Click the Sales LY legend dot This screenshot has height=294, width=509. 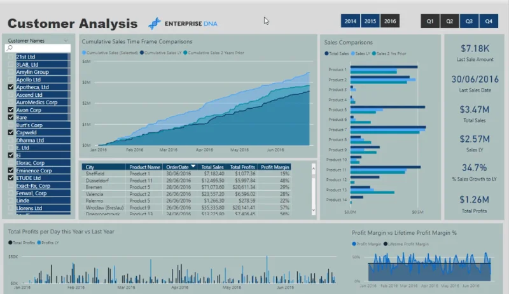point(353,53)
